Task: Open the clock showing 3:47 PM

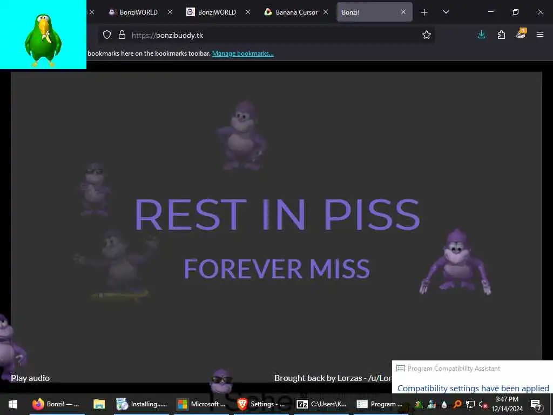Action: pyautogui.click(x=507, y=404)
